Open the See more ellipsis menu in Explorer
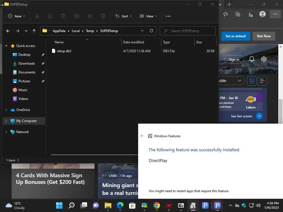Image resolution: width=283 pixels, height=212 pixels. (168, 16)
